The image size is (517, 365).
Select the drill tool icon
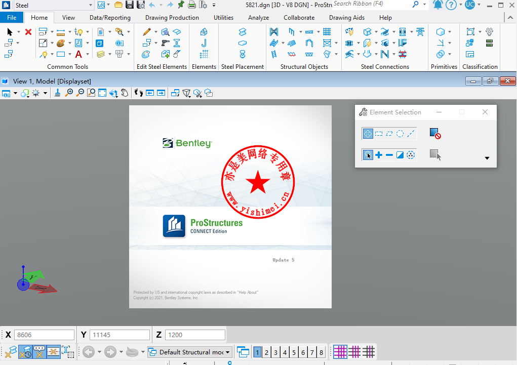point(166,43)
